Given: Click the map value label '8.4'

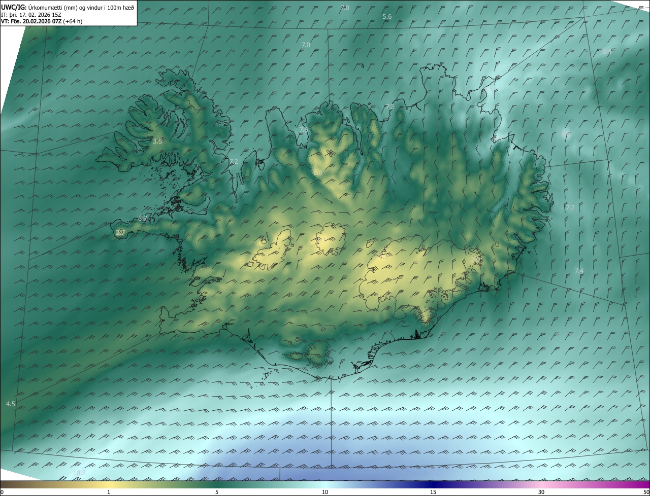Looking at the screenshot, I should [x=607, y=52].
